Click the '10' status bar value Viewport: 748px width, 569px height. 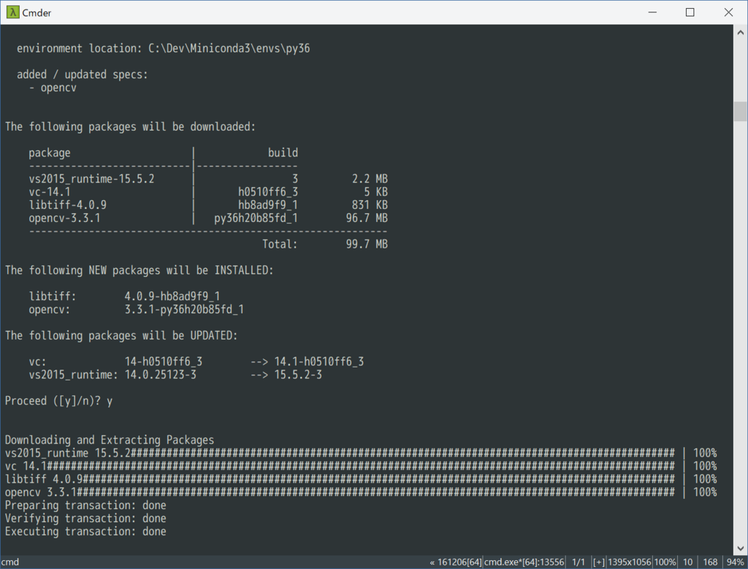(687, 562)
